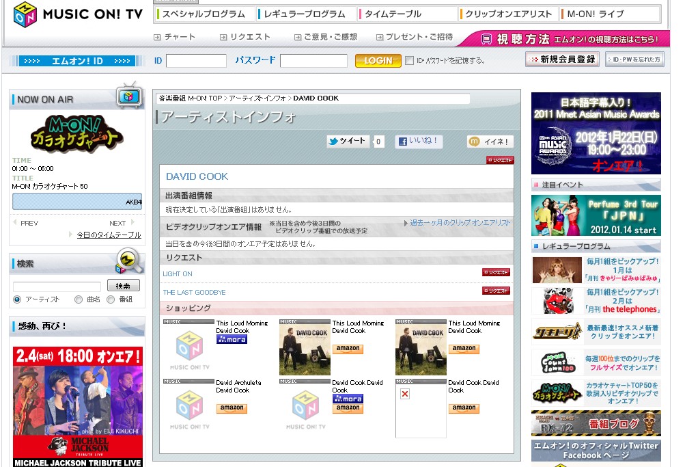Click the magnifier icon in the 検索 panel
Screen dimensions: 685x467
(x=129, y=261)
